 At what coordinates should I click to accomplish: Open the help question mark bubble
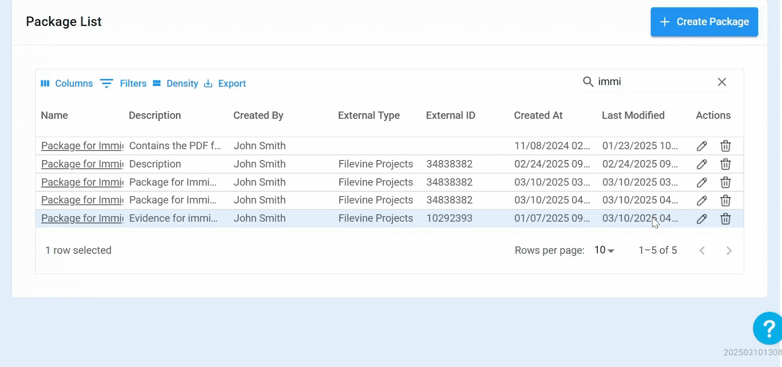768,328
